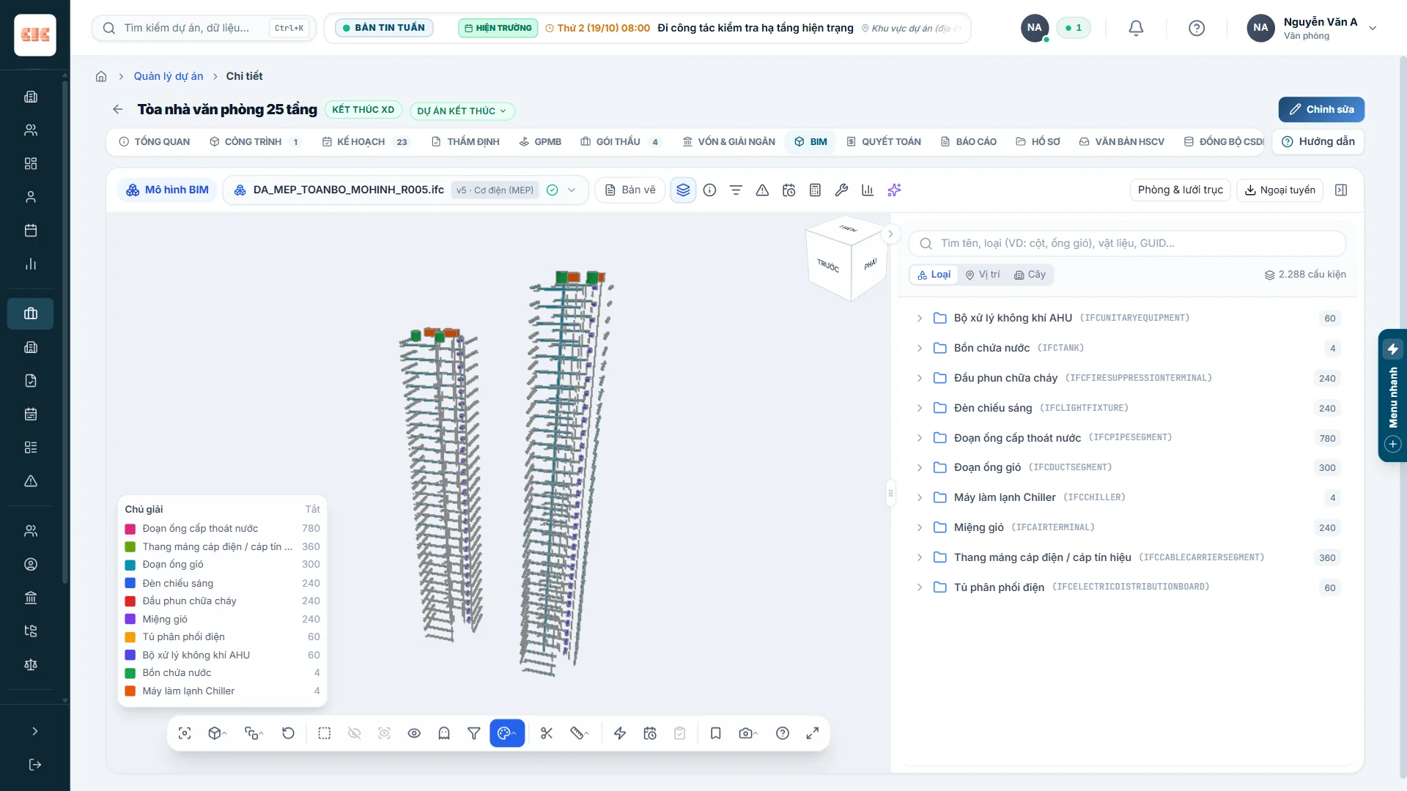
Task: Click the Ngoại tuyến download button
Action: click(x=1280, y=190)
